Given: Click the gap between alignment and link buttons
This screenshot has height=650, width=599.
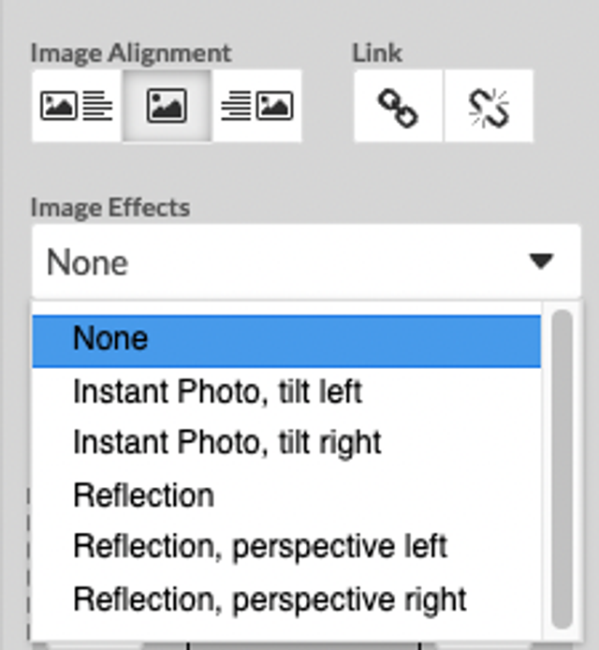Looking at the screenshot, I should (x=328, y=106).
